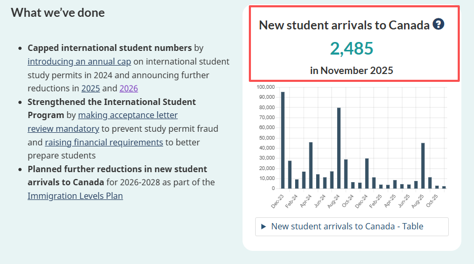The height and width of the screenshot is (264, 474).
Task: Expand New student arrivals to Canada table
Action: coord(347,227)
